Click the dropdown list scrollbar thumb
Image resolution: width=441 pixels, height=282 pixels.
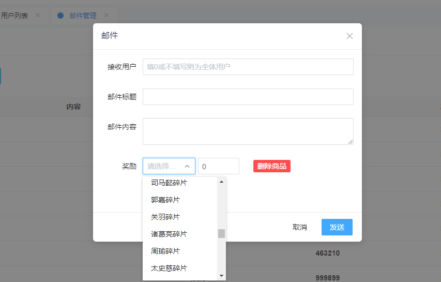pyautogui.click(x=221, y=233)
